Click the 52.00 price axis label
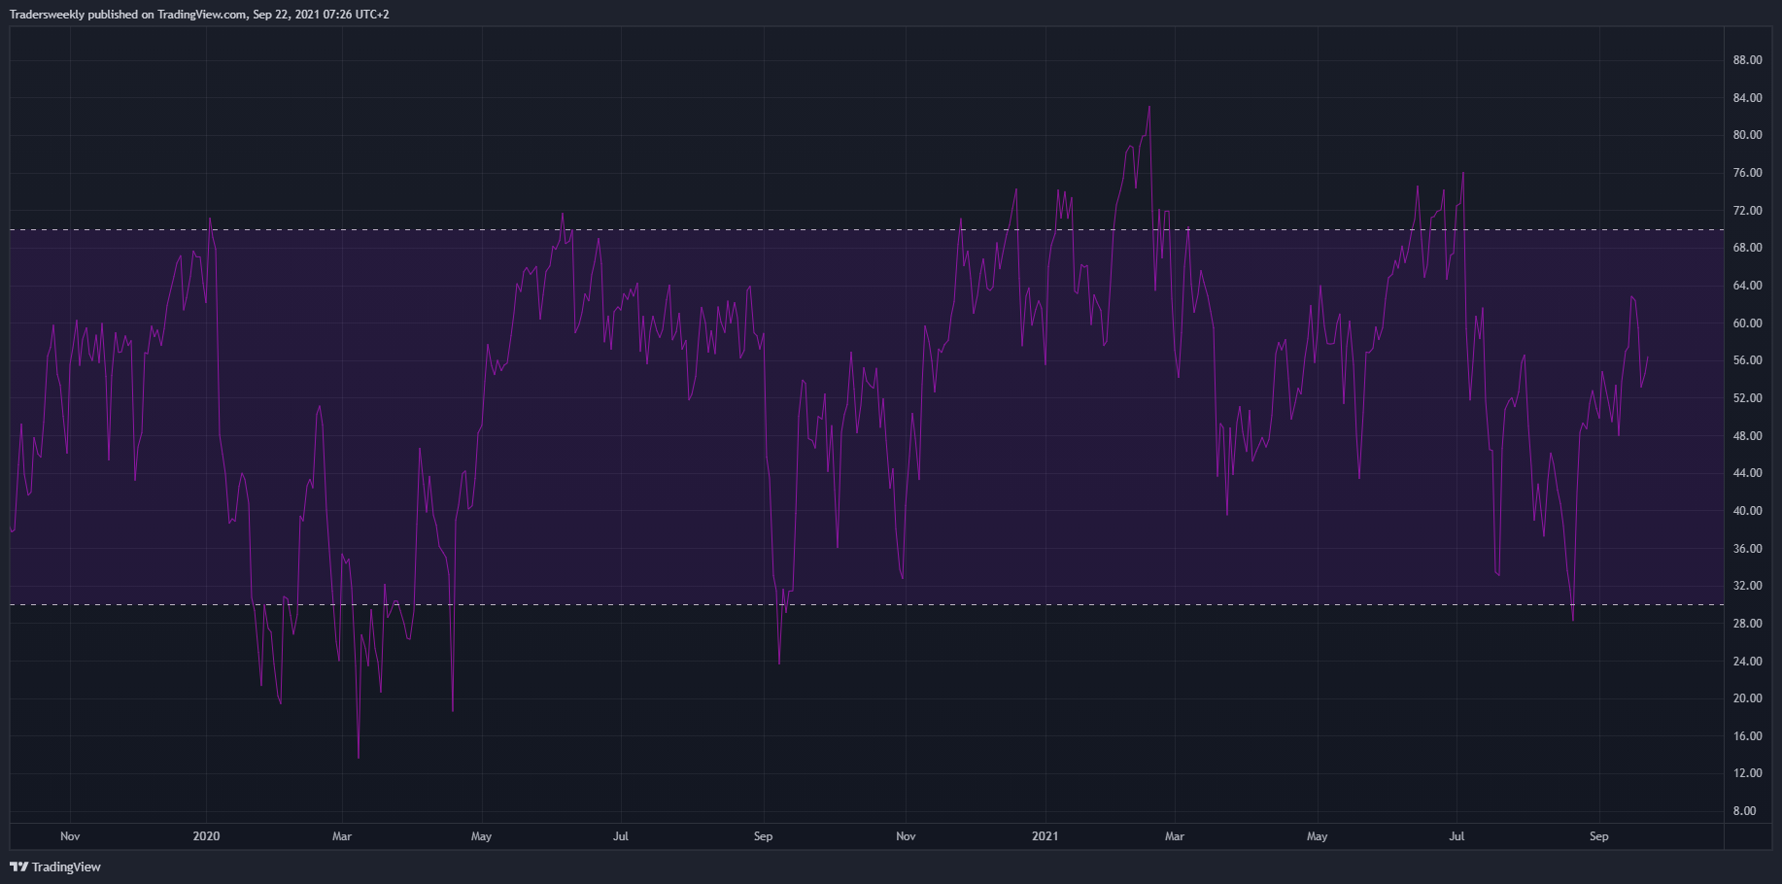The height and width of the screenshot is (884, 1782). tap(1747, 398)
